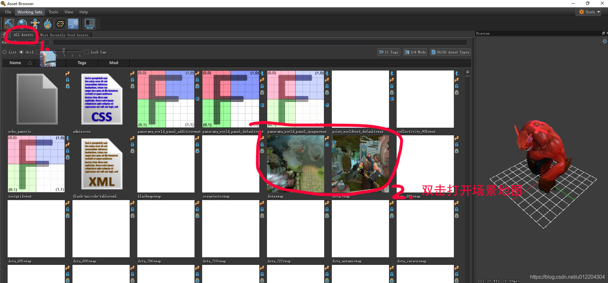Image resolution: width=608 pixels, height=283 pixels.
Task: Switch to List view mode
Action: click(x=5, y=52)
